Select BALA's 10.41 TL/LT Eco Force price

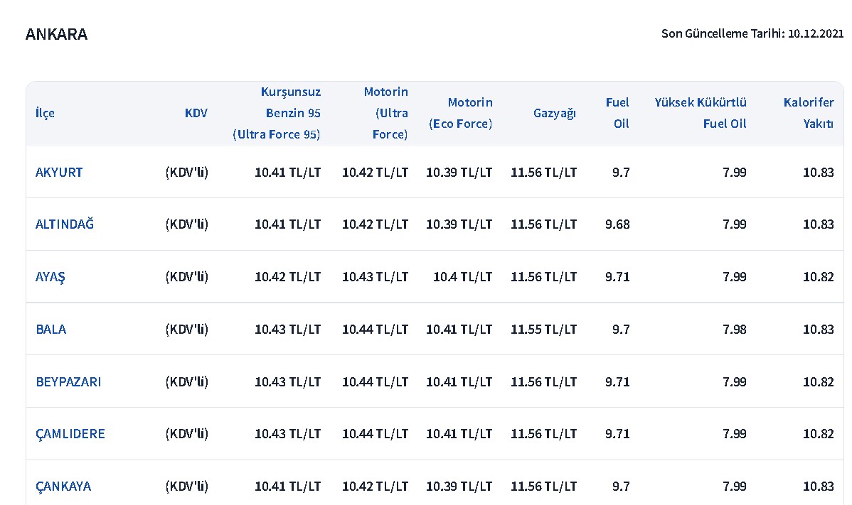(459, 330)
